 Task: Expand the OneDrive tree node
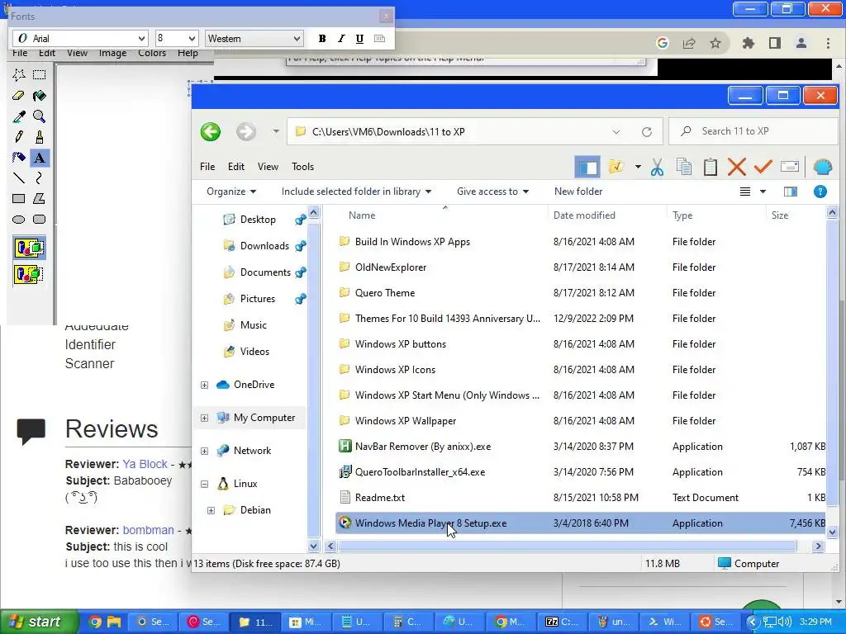coord(205,385)
